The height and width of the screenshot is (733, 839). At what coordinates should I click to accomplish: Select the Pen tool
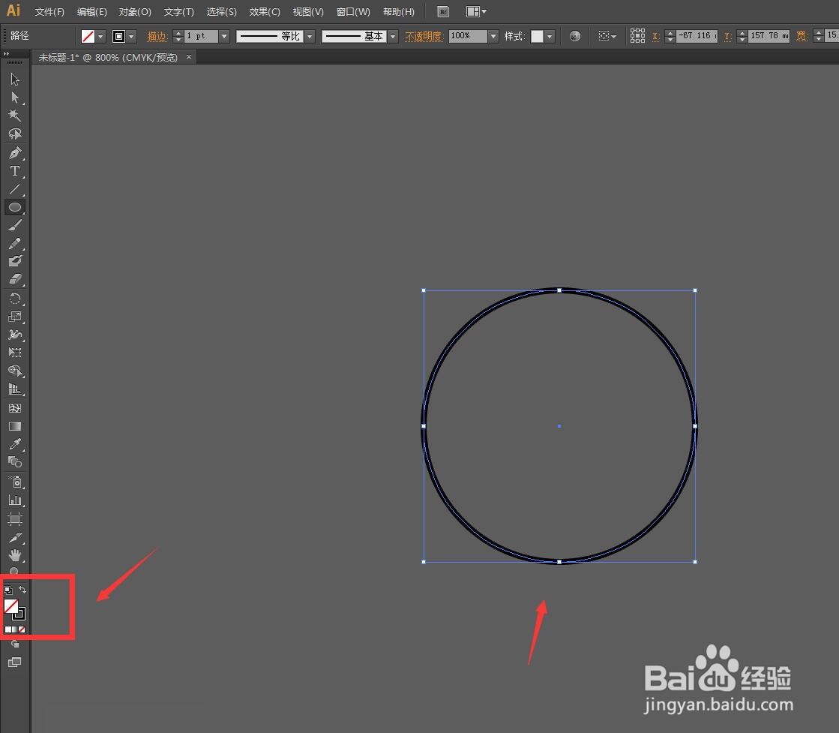click(x=15, y=153)
